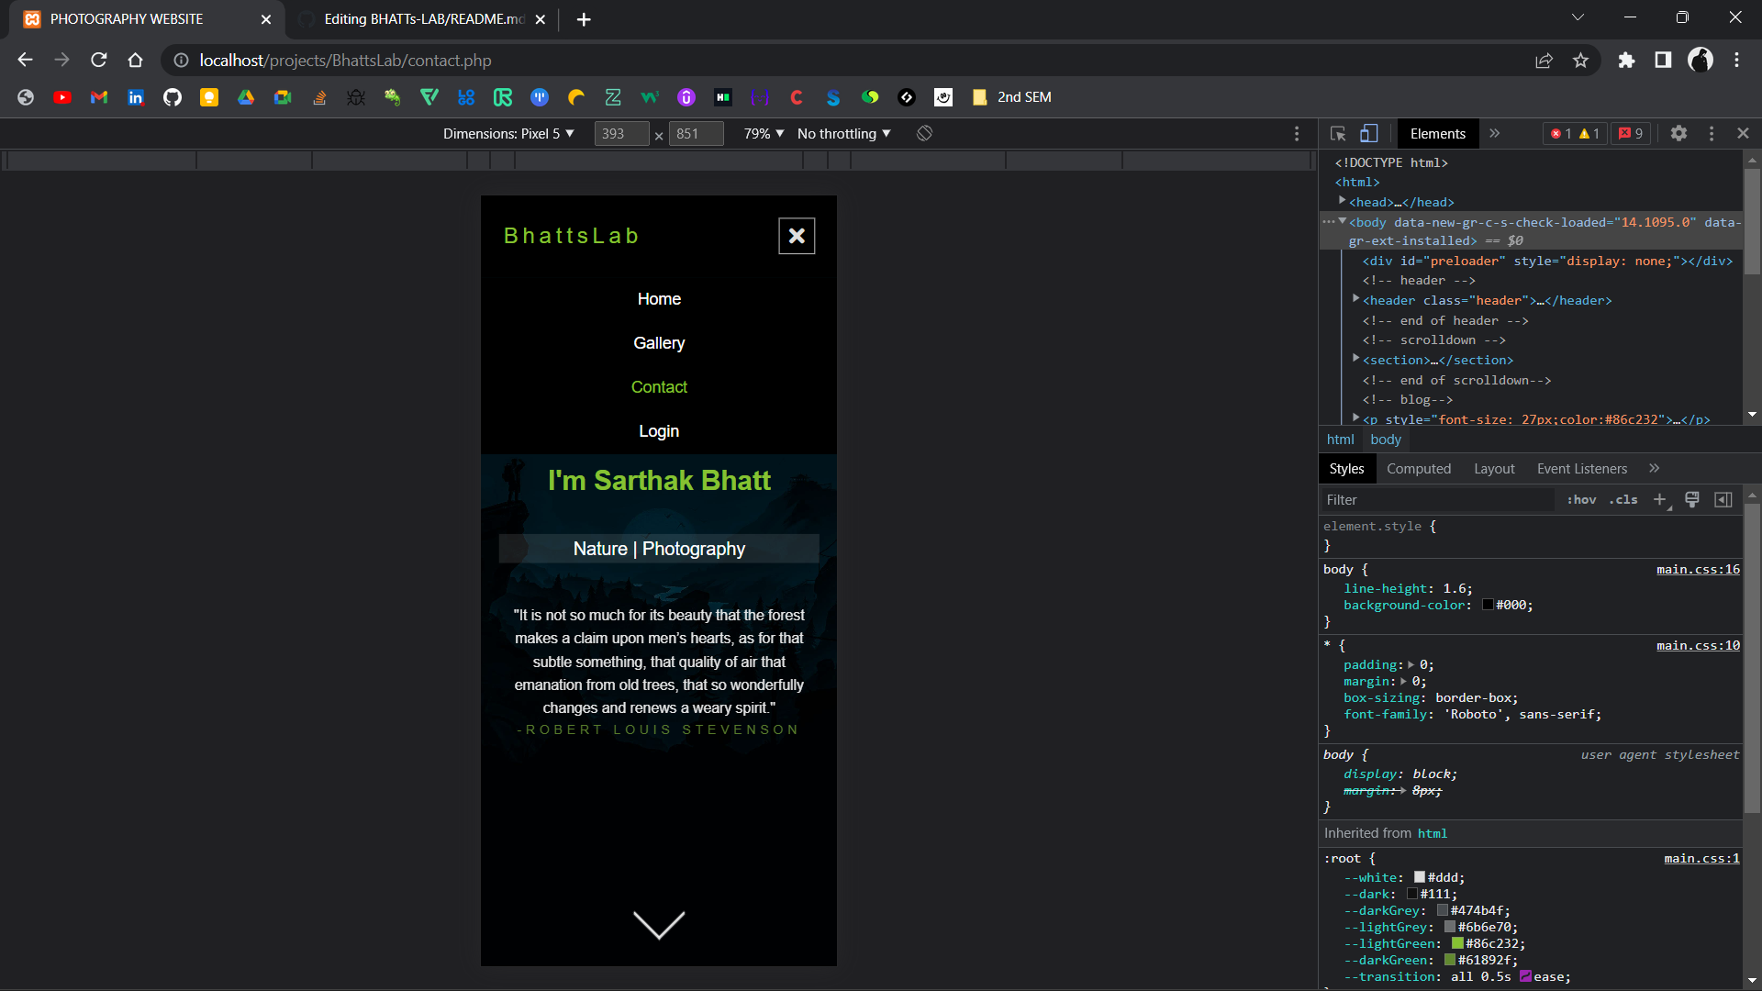The image size is (1762, 991).
Task: Open the Login navigation link
Action: click(x=659, y=431)
